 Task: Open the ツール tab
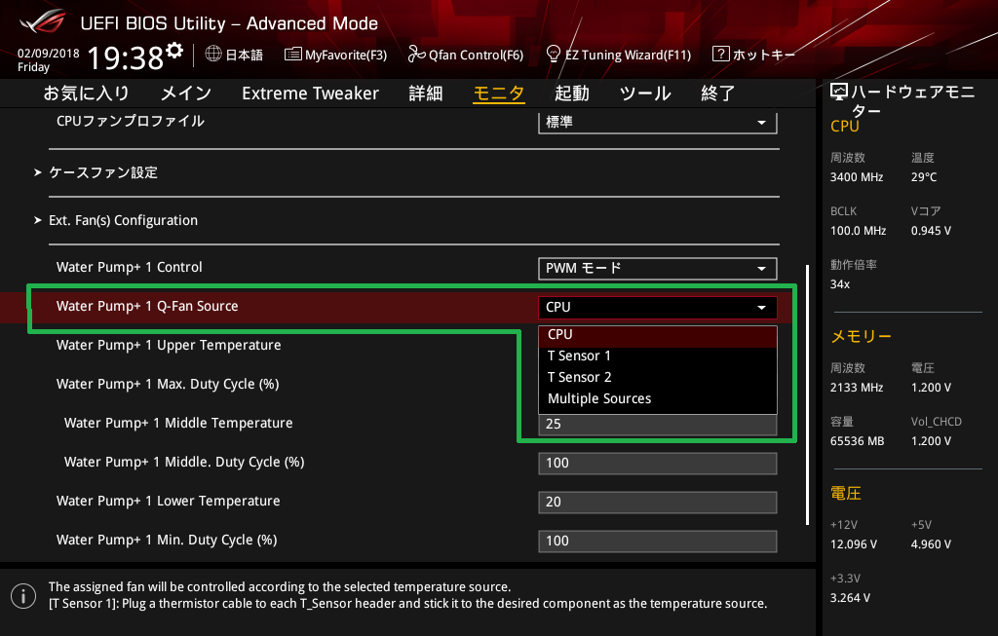point(645,93)
